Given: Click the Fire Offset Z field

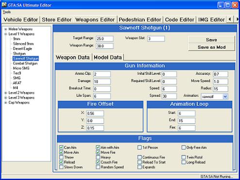Looking at the screenshot, I should click(95, 128).
